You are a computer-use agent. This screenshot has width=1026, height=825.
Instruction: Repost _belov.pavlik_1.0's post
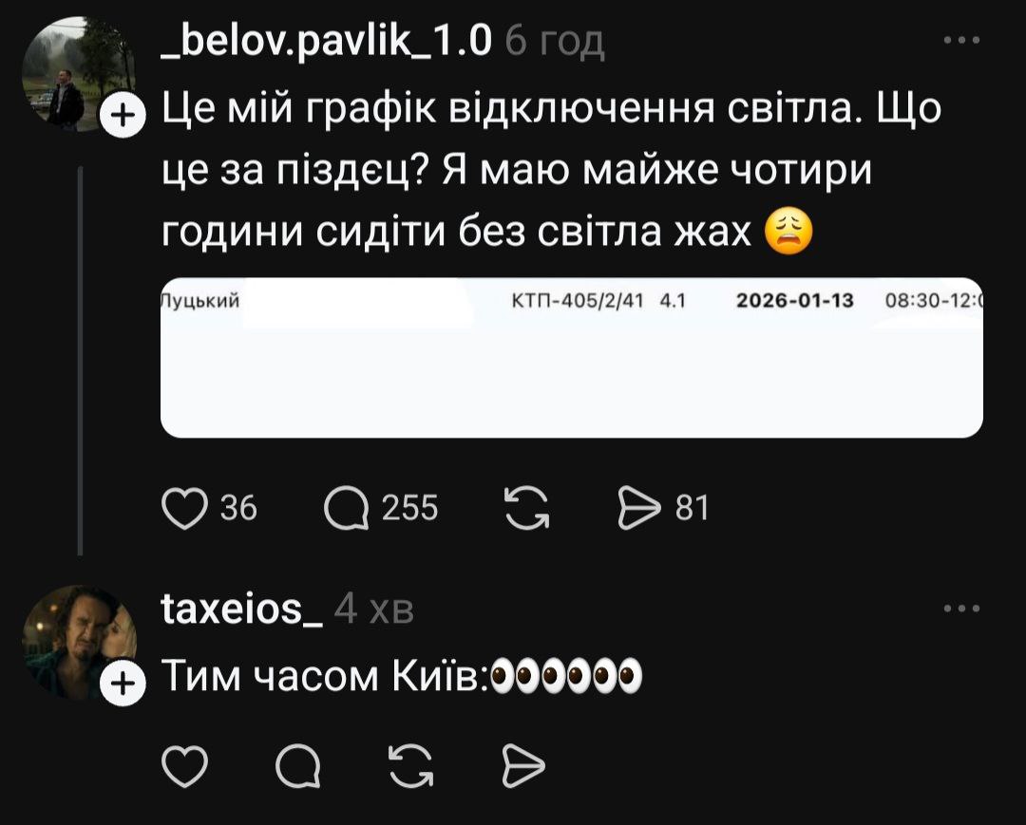click(526, 509)
